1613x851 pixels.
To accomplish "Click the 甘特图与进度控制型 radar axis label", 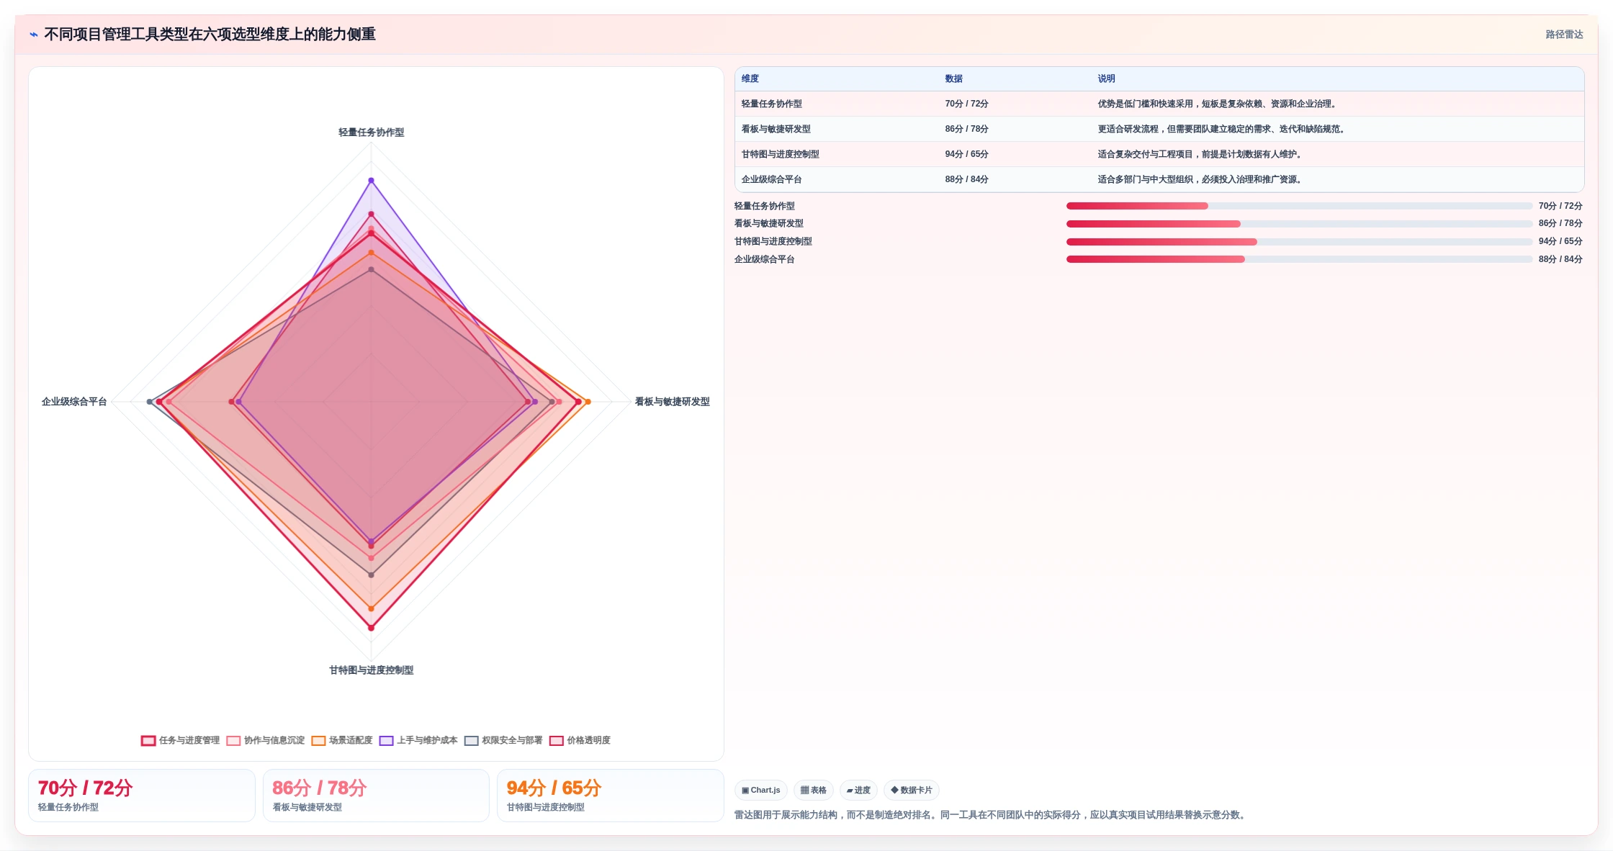I will 372,670.
